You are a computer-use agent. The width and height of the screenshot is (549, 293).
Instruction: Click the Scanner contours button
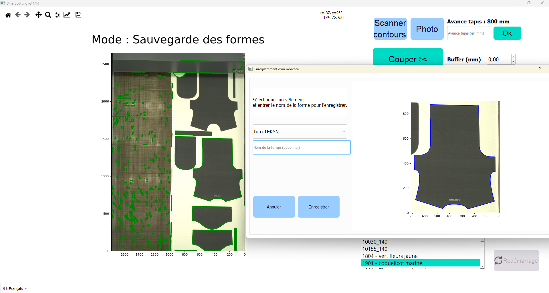point(390,29)
